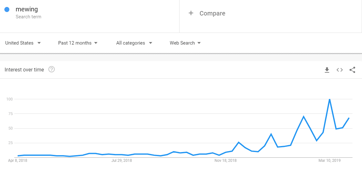This screenshot has width=362, height=183.
Task: Click the 100 peak on chart line
Action: (x=329, y=99)
